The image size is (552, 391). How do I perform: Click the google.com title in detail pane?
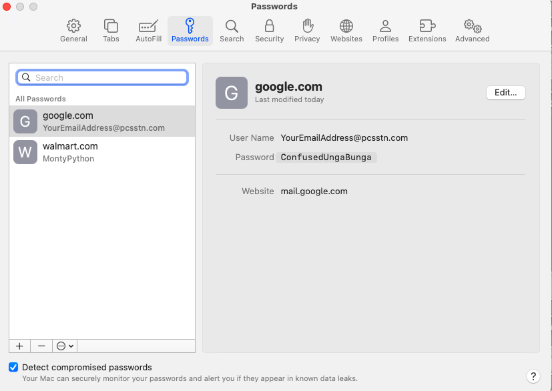288,87
